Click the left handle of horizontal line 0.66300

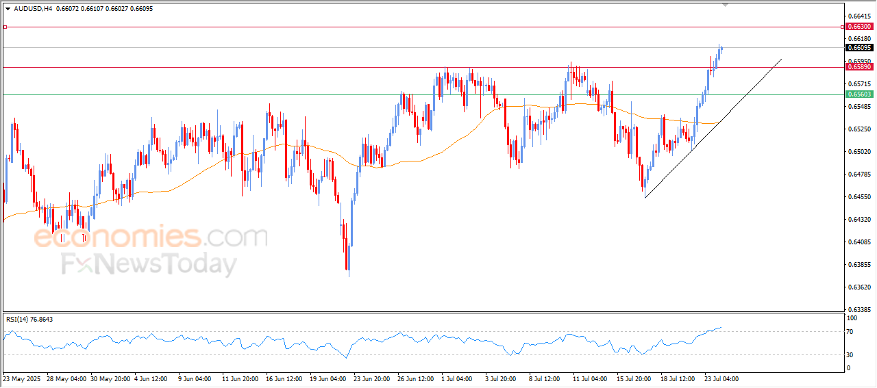tap(5, 27)
